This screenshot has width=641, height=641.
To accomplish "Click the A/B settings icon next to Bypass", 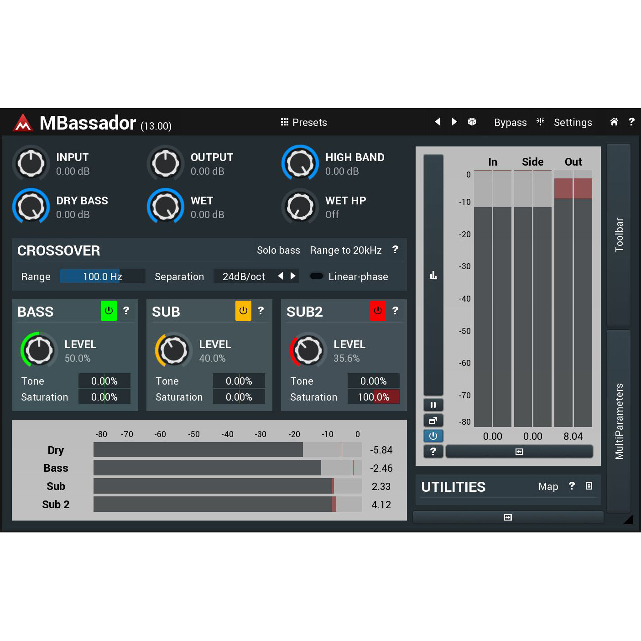I will (x=540, y=122).
